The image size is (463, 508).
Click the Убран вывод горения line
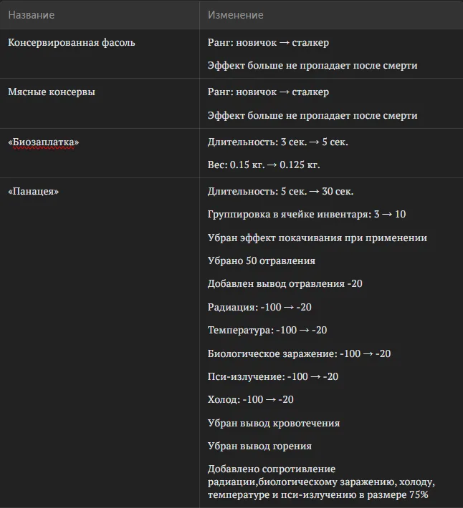pos(259,446)
